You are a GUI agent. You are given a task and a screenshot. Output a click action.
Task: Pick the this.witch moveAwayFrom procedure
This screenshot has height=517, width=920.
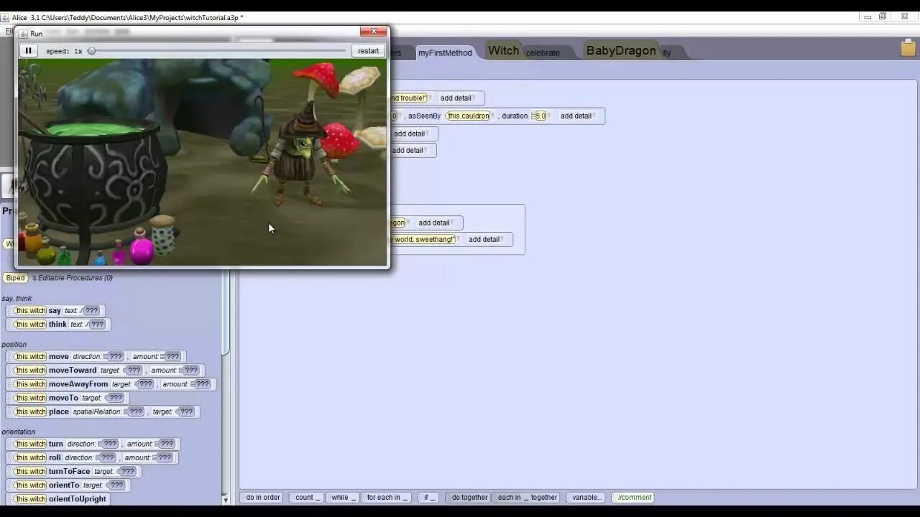pos(111,384)
